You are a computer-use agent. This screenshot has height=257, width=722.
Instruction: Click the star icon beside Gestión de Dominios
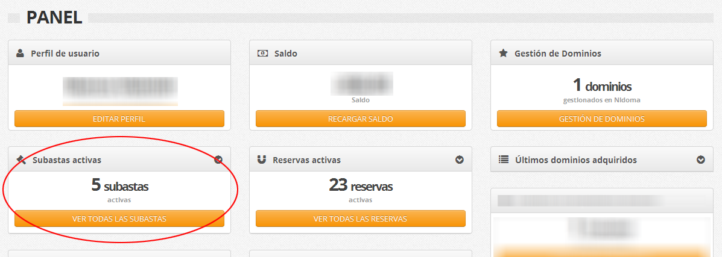[x=503, y=54]
